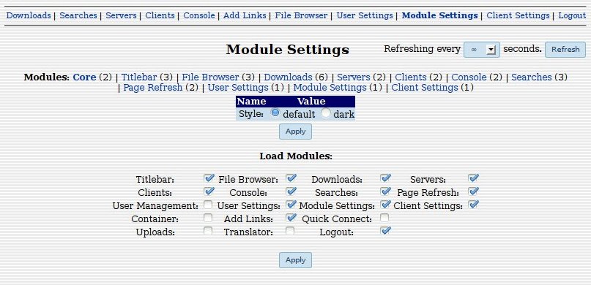
Task: Uncheck the Add Links module checkbox
Action: tap(291, 217)
